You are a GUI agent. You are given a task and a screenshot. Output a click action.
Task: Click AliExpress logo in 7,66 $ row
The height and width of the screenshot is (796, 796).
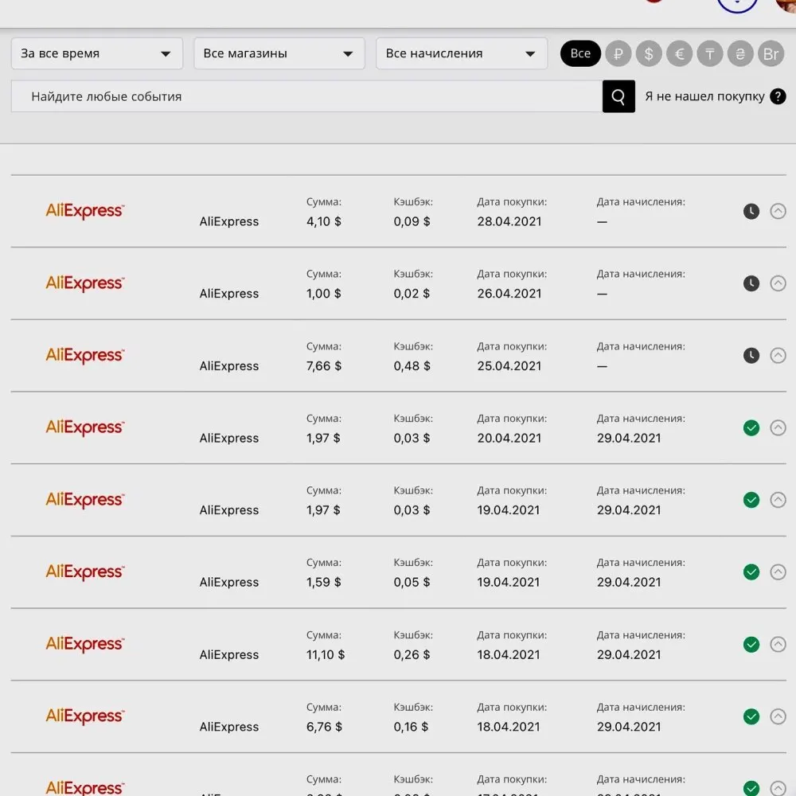[85, 355]
